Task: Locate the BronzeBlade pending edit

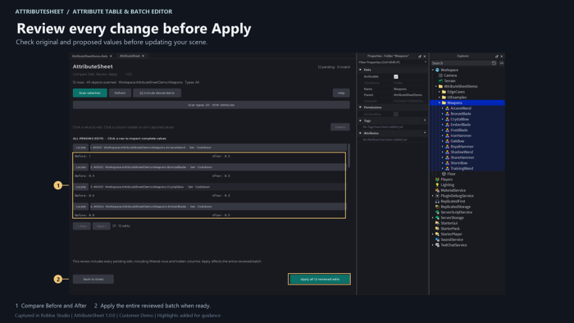Action: 81,167
